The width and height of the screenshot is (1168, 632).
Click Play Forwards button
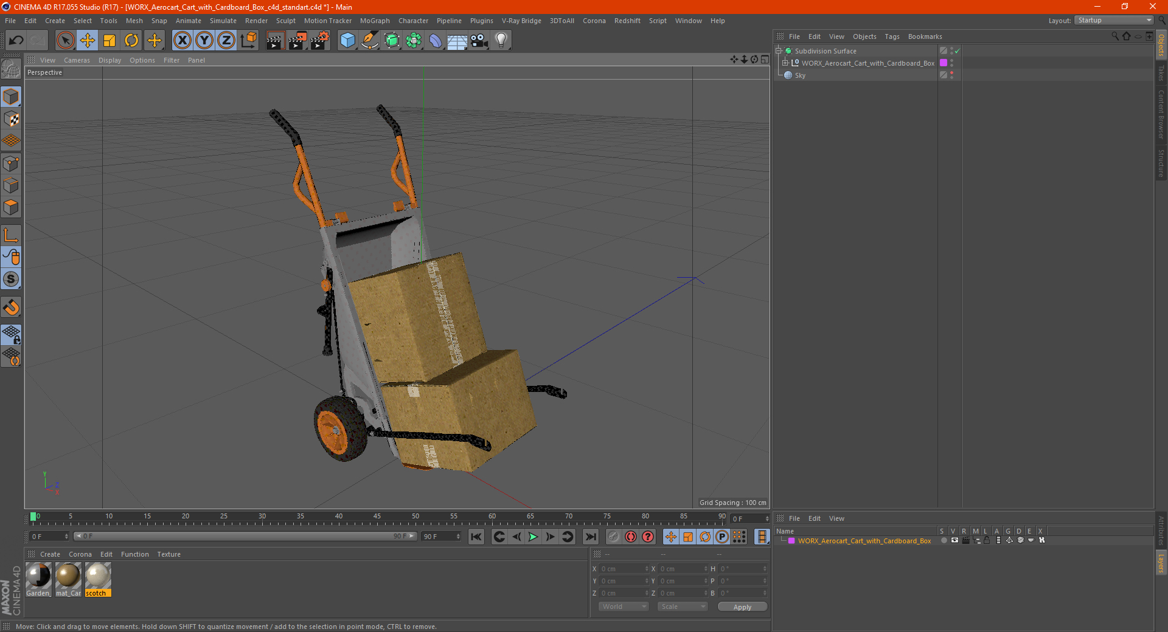point(533,537)
